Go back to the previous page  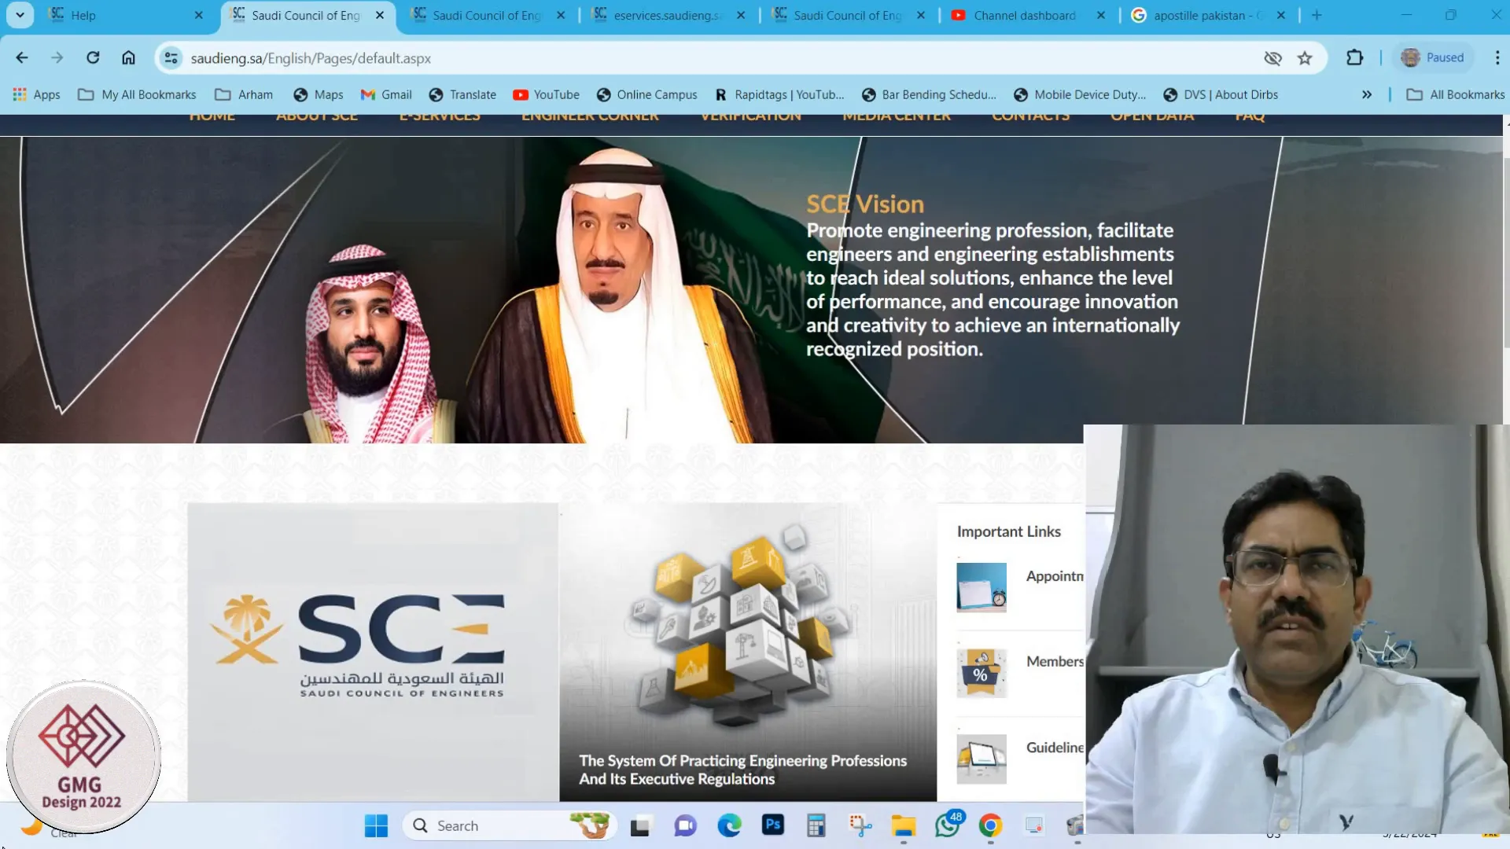tap(22, 57)
